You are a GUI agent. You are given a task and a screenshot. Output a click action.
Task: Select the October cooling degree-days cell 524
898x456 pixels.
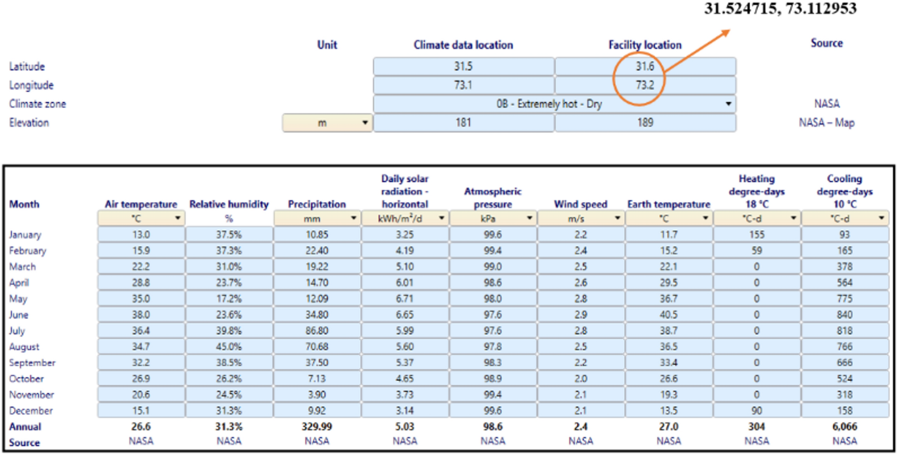pos(844,379)
